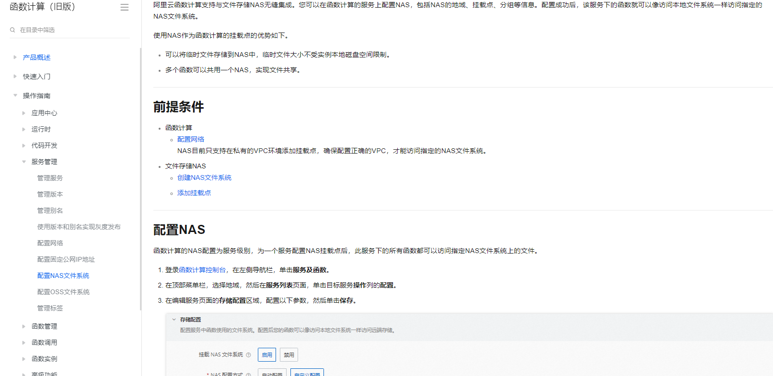Click the search magnifier icon in sidebar
The height and width of the screenshot is (376, 773).
pyautogui.click(x=12, y=30)
